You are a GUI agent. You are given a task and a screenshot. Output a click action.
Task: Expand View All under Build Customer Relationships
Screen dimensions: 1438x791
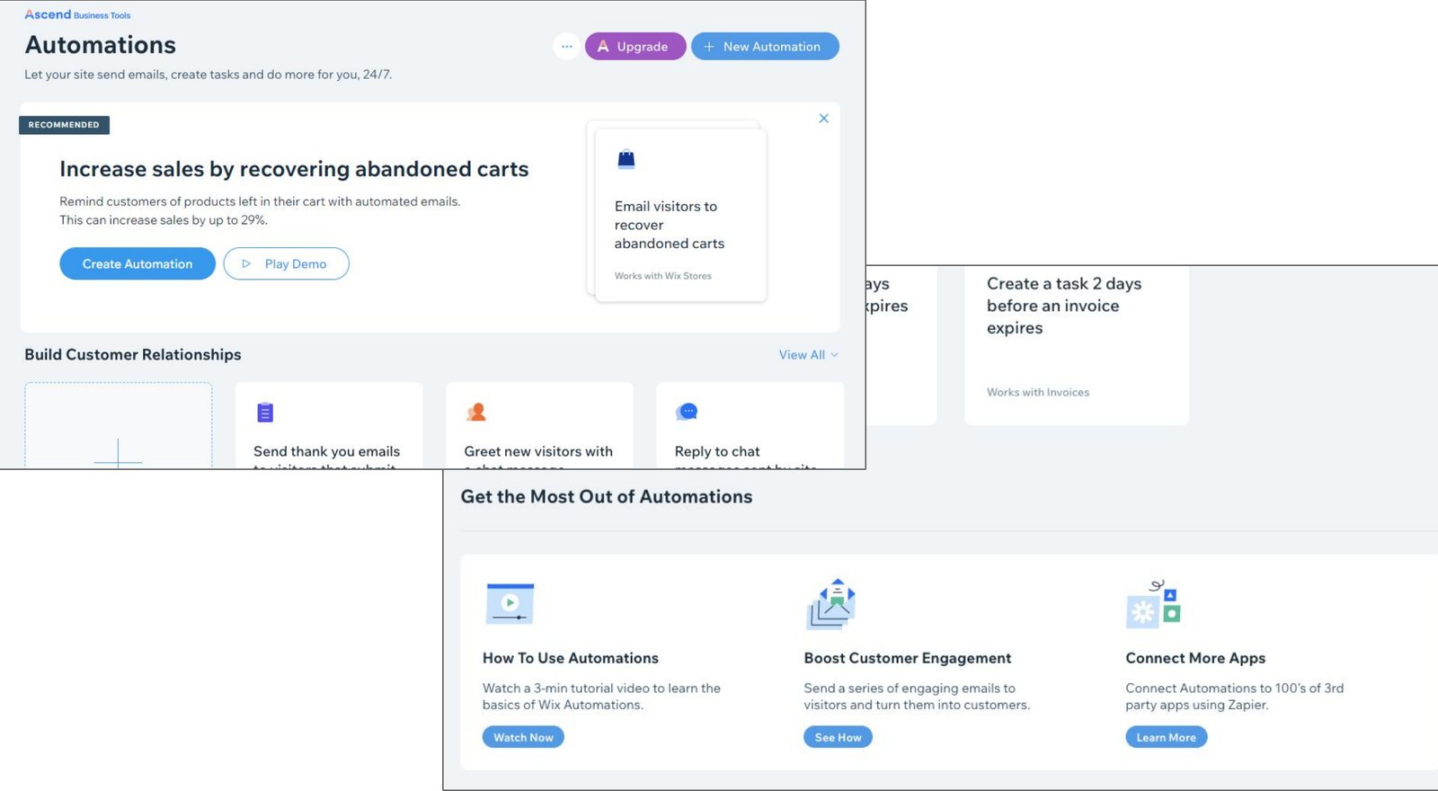(x=808, y=355)
